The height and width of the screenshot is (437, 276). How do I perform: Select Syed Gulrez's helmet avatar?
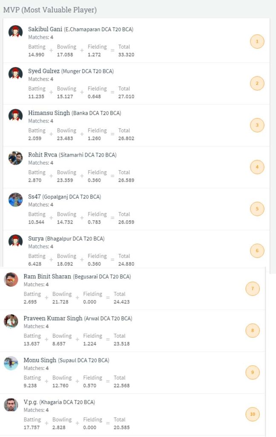point(16,73)
